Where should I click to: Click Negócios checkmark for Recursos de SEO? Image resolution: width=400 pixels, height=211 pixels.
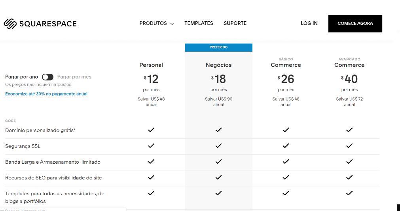tap(219, 177)
